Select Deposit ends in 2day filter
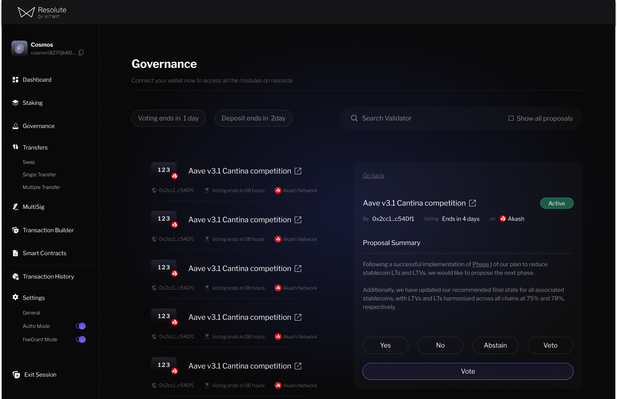This screenshot has height=399, width=617. 254,118
